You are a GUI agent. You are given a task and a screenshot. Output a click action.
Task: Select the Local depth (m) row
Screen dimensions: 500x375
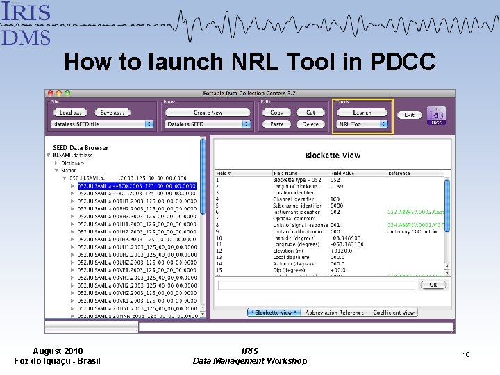tap(329, 257)
